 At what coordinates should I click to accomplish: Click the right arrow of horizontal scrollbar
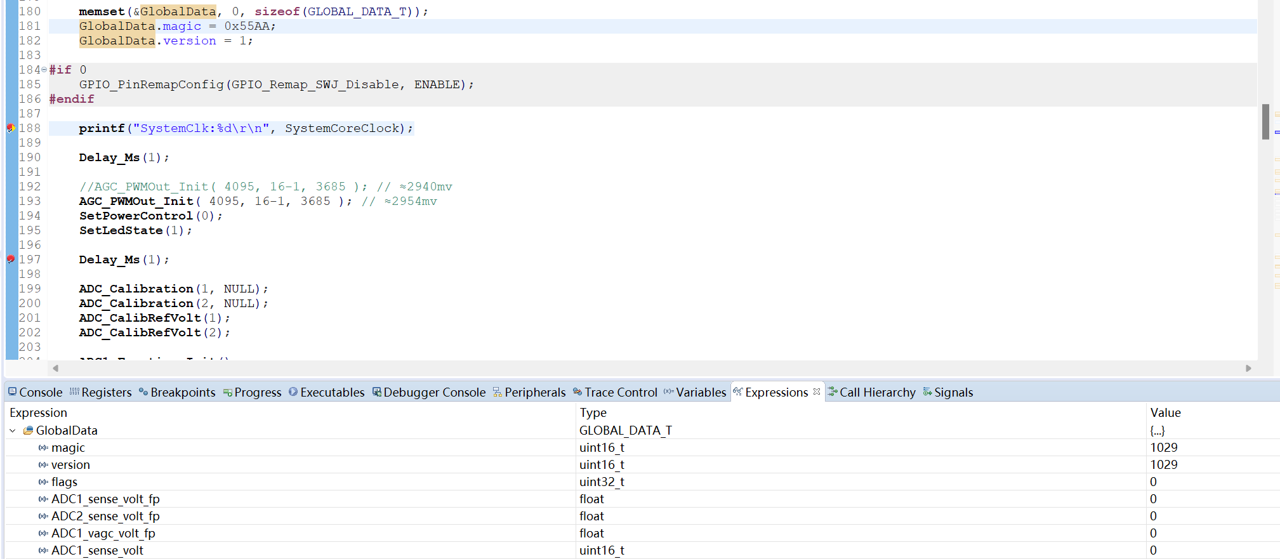pyautogui.click(x=1248, y=368)
